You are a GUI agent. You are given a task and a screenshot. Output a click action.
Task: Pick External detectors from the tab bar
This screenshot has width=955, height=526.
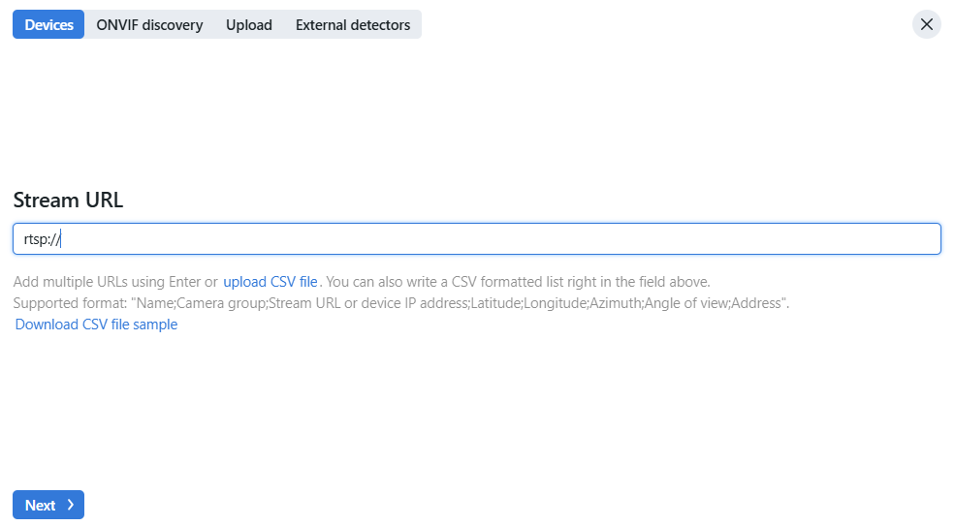point(353,25)
